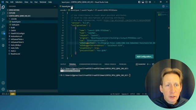
Task: Expand the Timeline section
Action: [32, 91]
